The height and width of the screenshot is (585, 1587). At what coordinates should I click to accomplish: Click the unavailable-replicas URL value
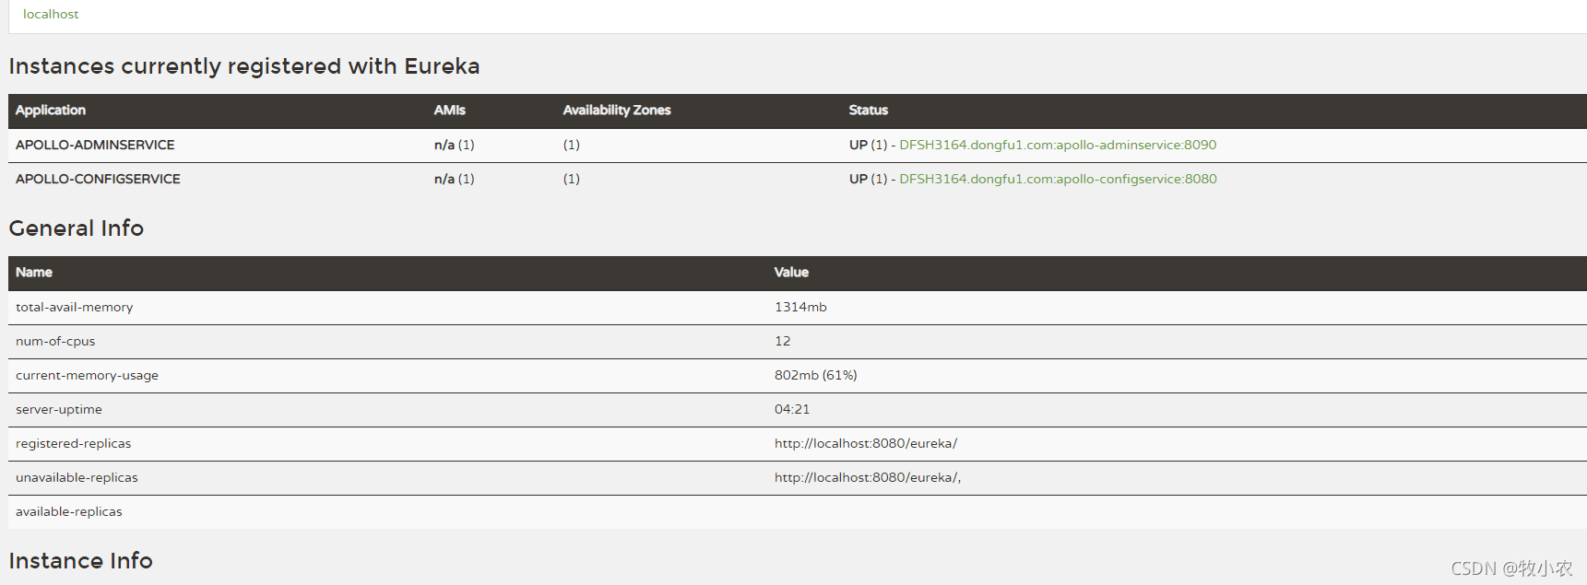[868, 477]
